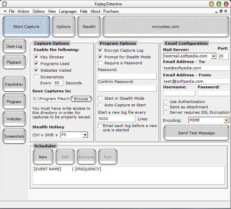Image resolution: width=231 pixels, height=209 pixels.
Task: Click the Email Configuration Password field
Action: click(213, 93)
